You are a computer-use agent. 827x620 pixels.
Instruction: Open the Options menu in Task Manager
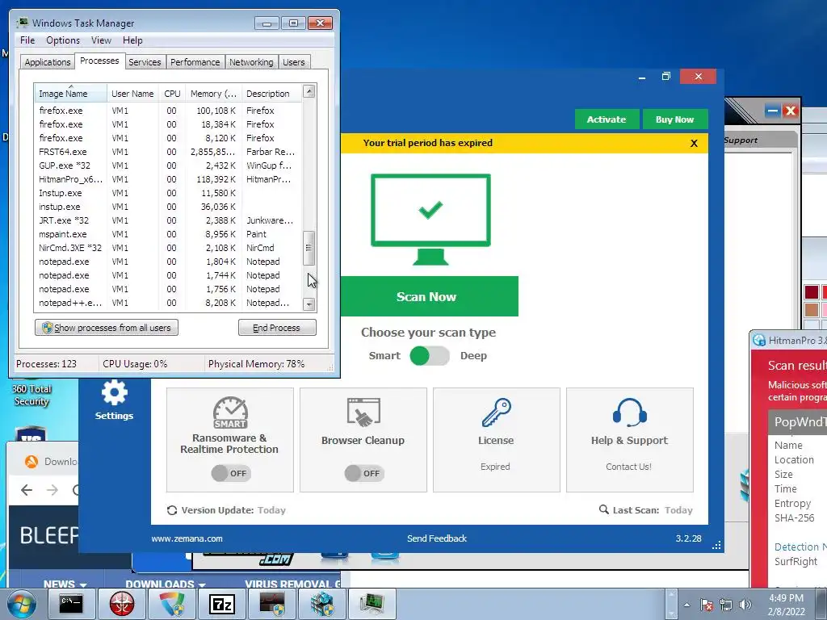pos(63,40)
